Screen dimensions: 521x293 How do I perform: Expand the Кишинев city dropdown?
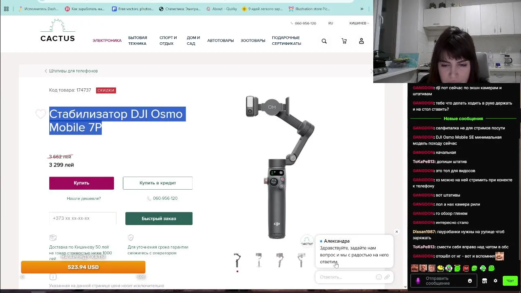click(359, 23)
